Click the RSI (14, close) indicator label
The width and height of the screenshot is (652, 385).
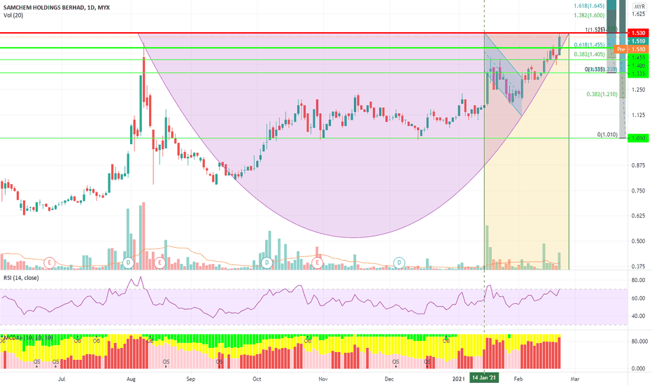[x=21, y=278]
